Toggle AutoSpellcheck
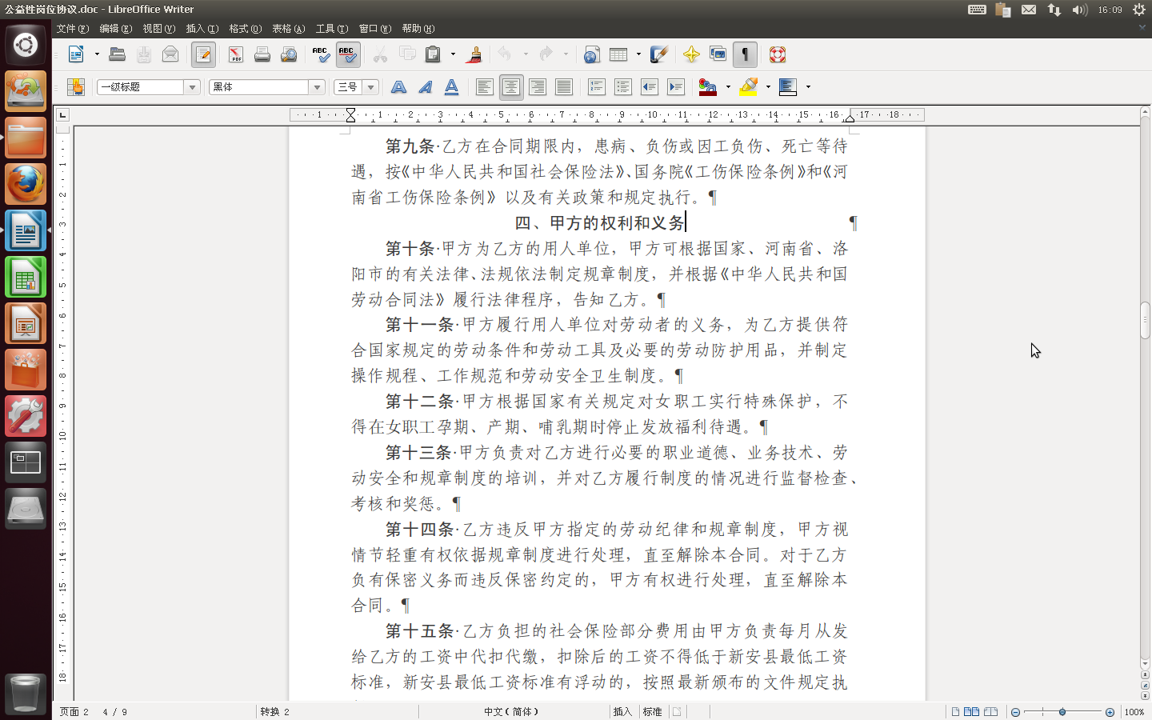Screen dimensions: 1152x720 pyautogui.click(x=347, y=54)
